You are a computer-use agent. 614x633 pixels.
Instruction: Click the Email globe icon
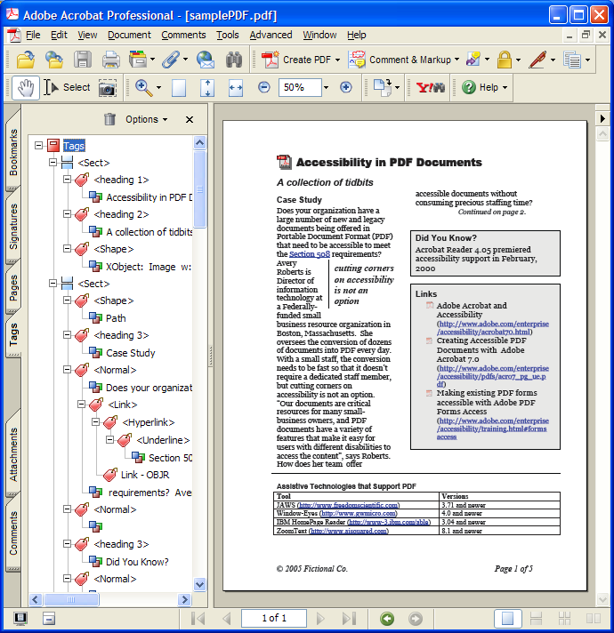coord(206,60)
